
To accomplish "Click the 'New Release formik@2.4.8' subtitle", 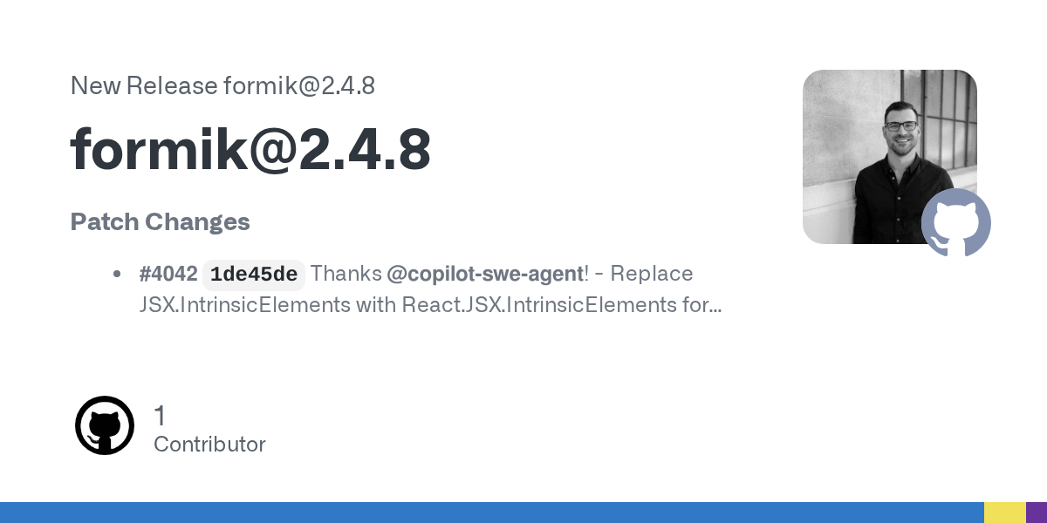I will click(x=222, y=85).
